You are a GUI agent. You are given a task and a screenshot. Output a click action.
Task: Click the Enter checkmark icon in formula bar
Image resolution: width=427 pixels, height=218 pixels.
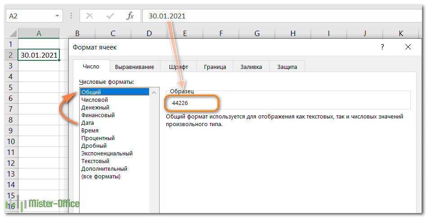pos(110,16)
